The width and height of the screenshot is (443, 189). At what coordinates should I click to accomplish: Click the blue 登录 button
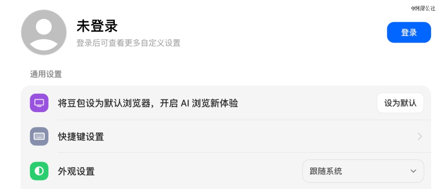click(409, 32)
